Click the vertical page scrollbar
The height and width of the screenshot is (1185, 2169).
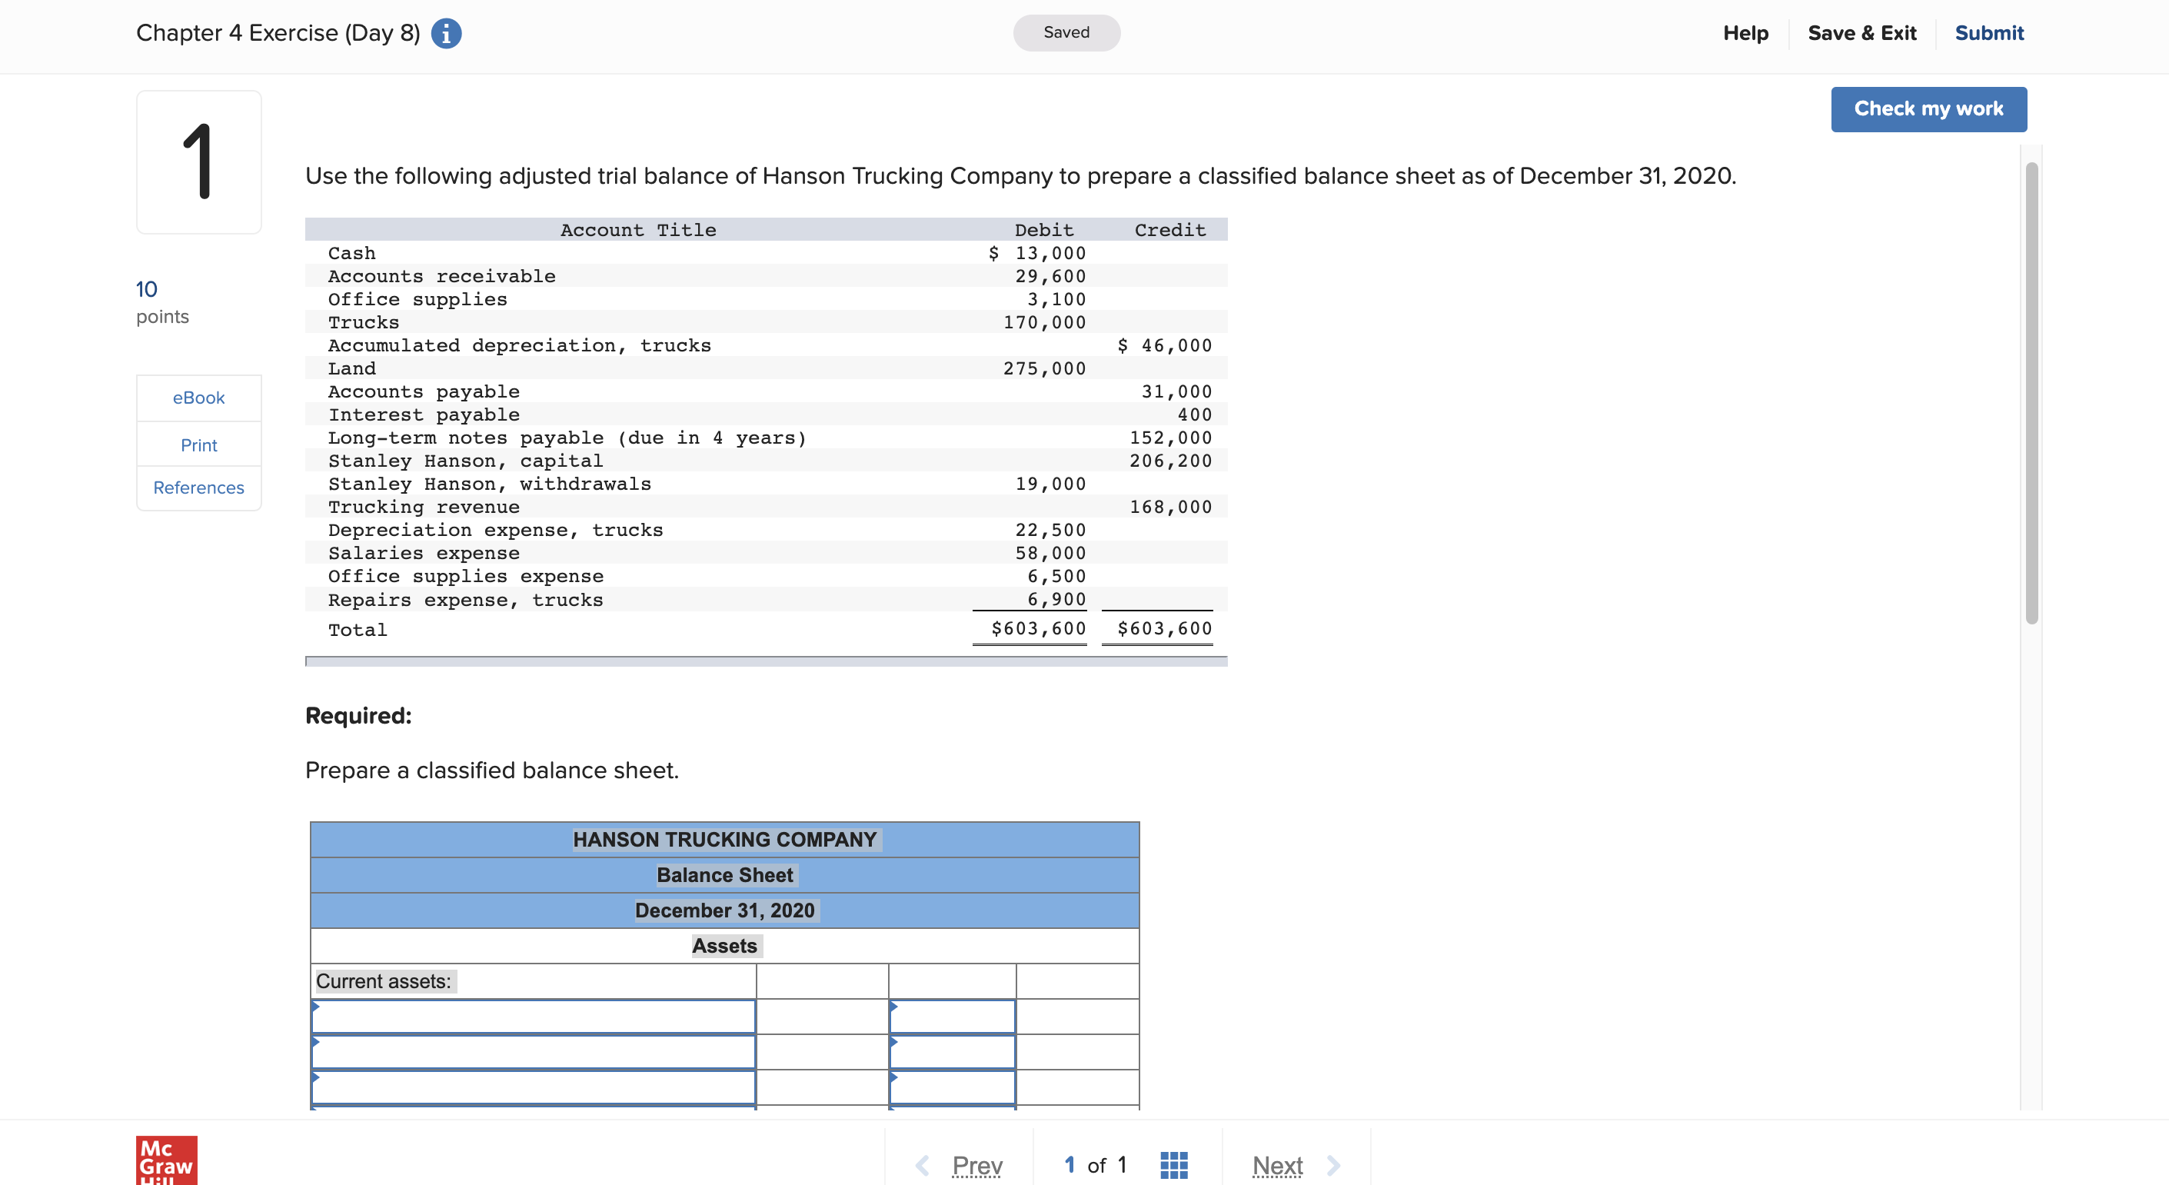coord(2031,392)
